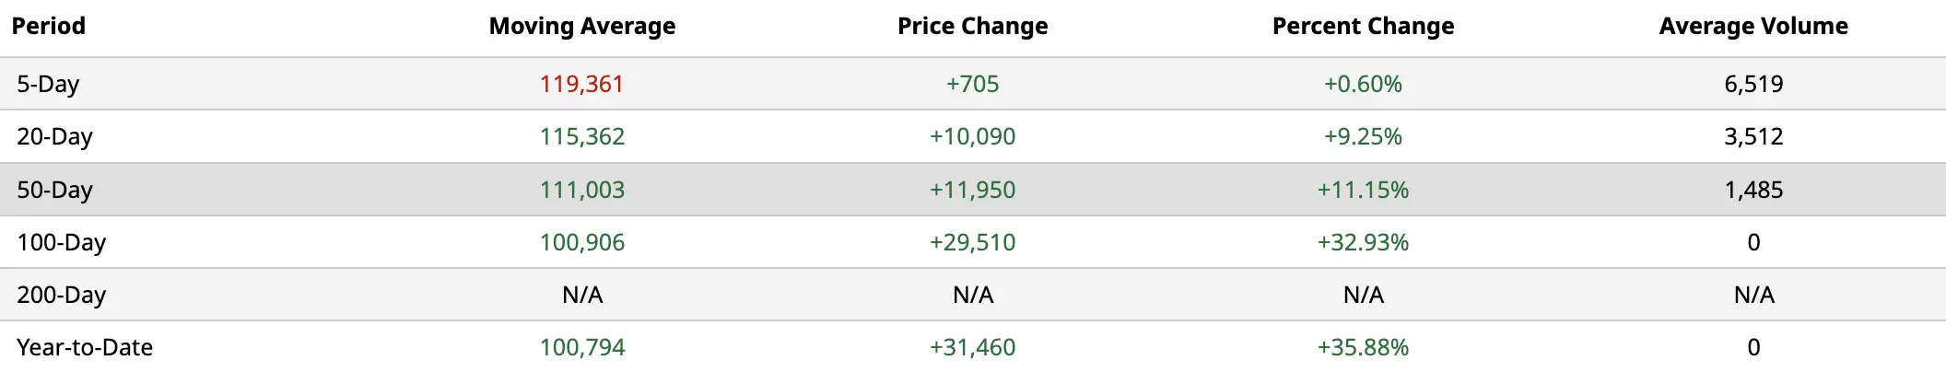
Task: Select the 115,362 moving average value
Action: 582,136
